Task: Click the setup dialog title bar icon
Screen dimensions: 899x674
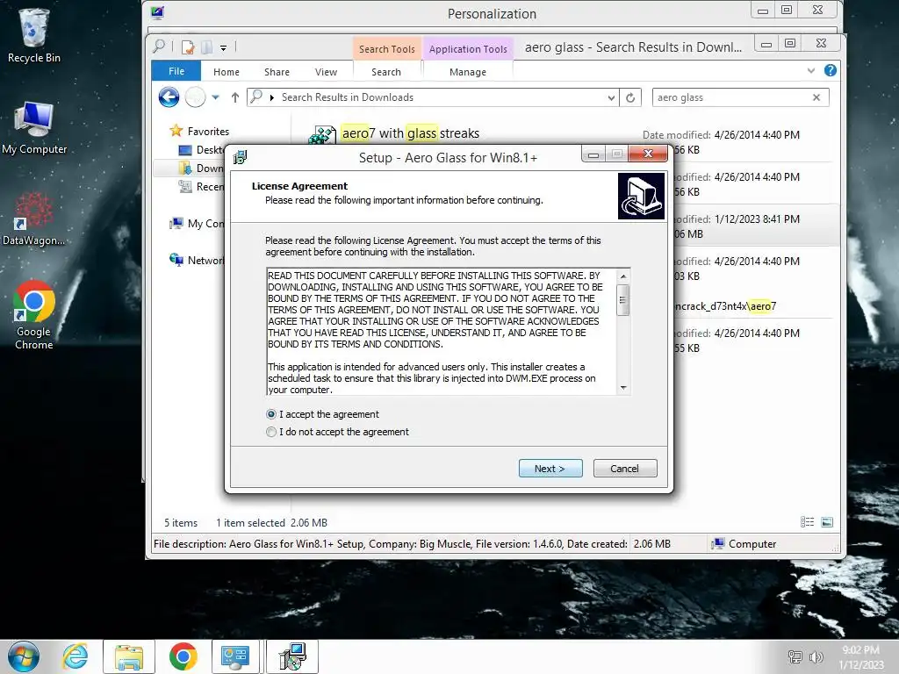Action: click(241, 157)
